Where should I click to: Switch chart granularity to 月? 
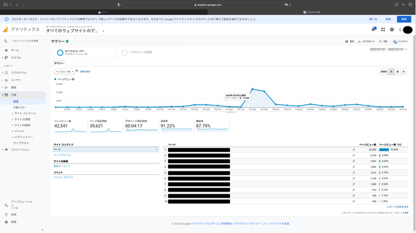403,72
